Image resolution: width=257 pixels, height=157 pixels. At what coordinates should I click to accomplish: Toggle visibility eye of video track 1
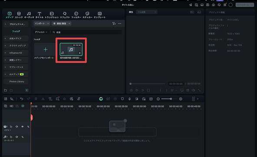pyautogui.click(x=23, y=127)
